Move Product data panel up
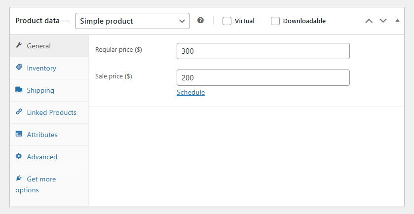 click(369, 21)
